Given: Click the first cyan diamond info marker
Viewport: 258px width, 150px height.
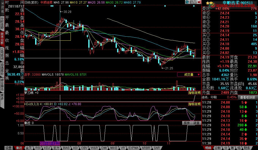Looking at the screenshot, I should click(x=51, y=6).
